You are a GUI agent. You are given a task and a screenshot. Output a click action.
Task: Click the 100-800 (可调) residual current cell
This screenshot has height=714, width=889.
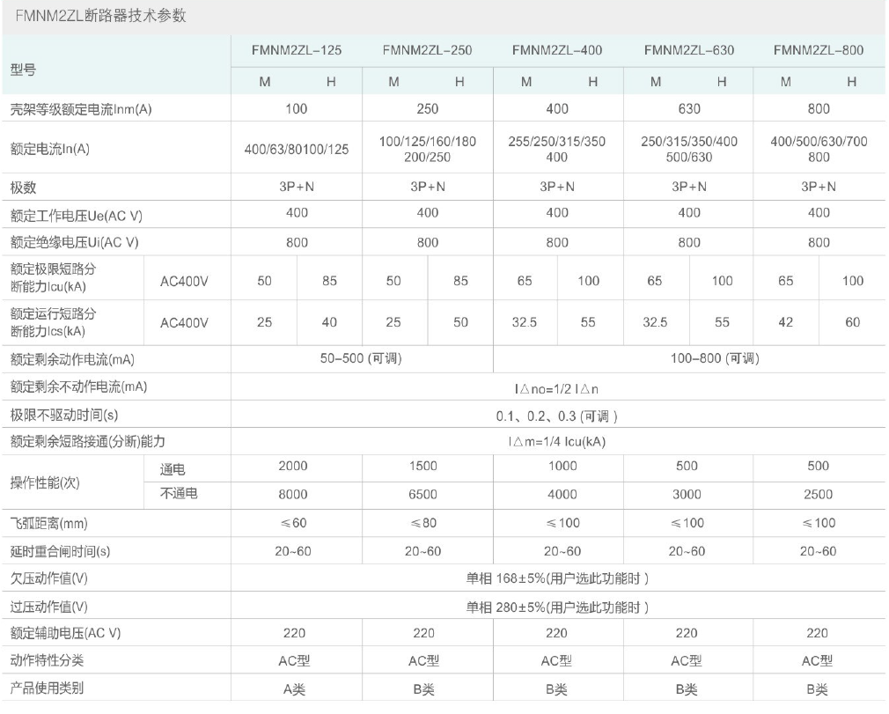click(688, 359)
